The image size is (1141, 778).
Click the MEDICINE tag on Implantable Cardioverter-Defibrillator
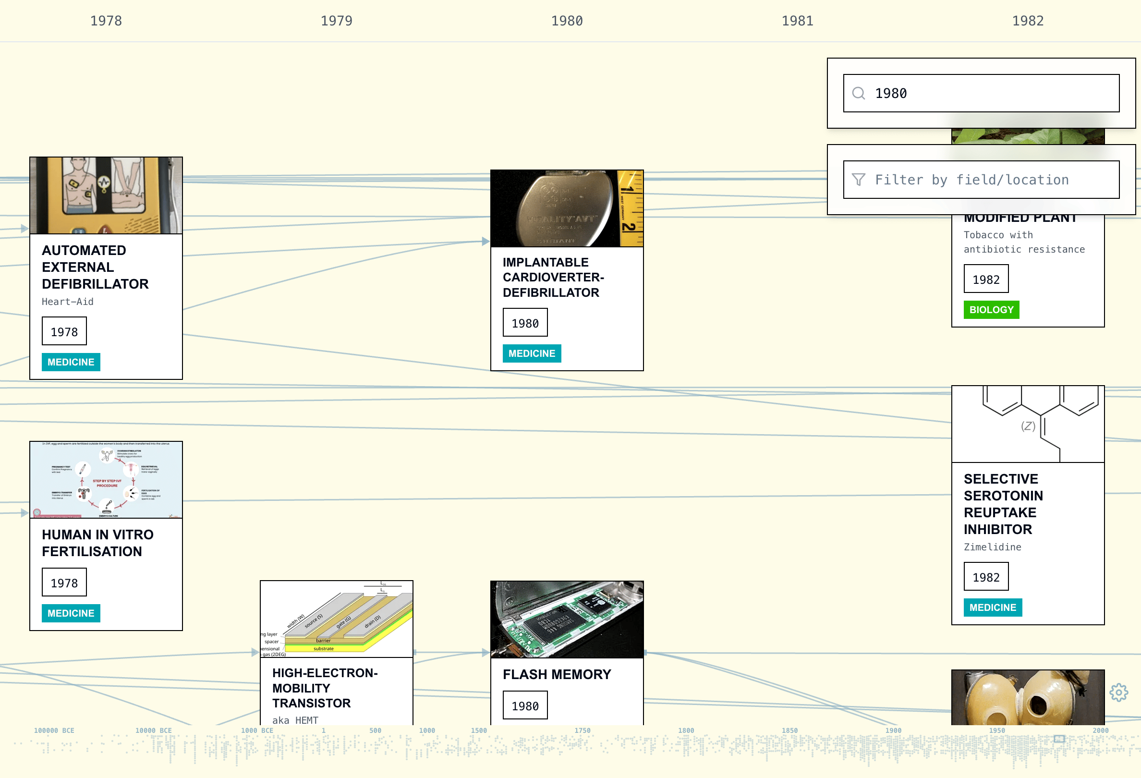point(531,353)
